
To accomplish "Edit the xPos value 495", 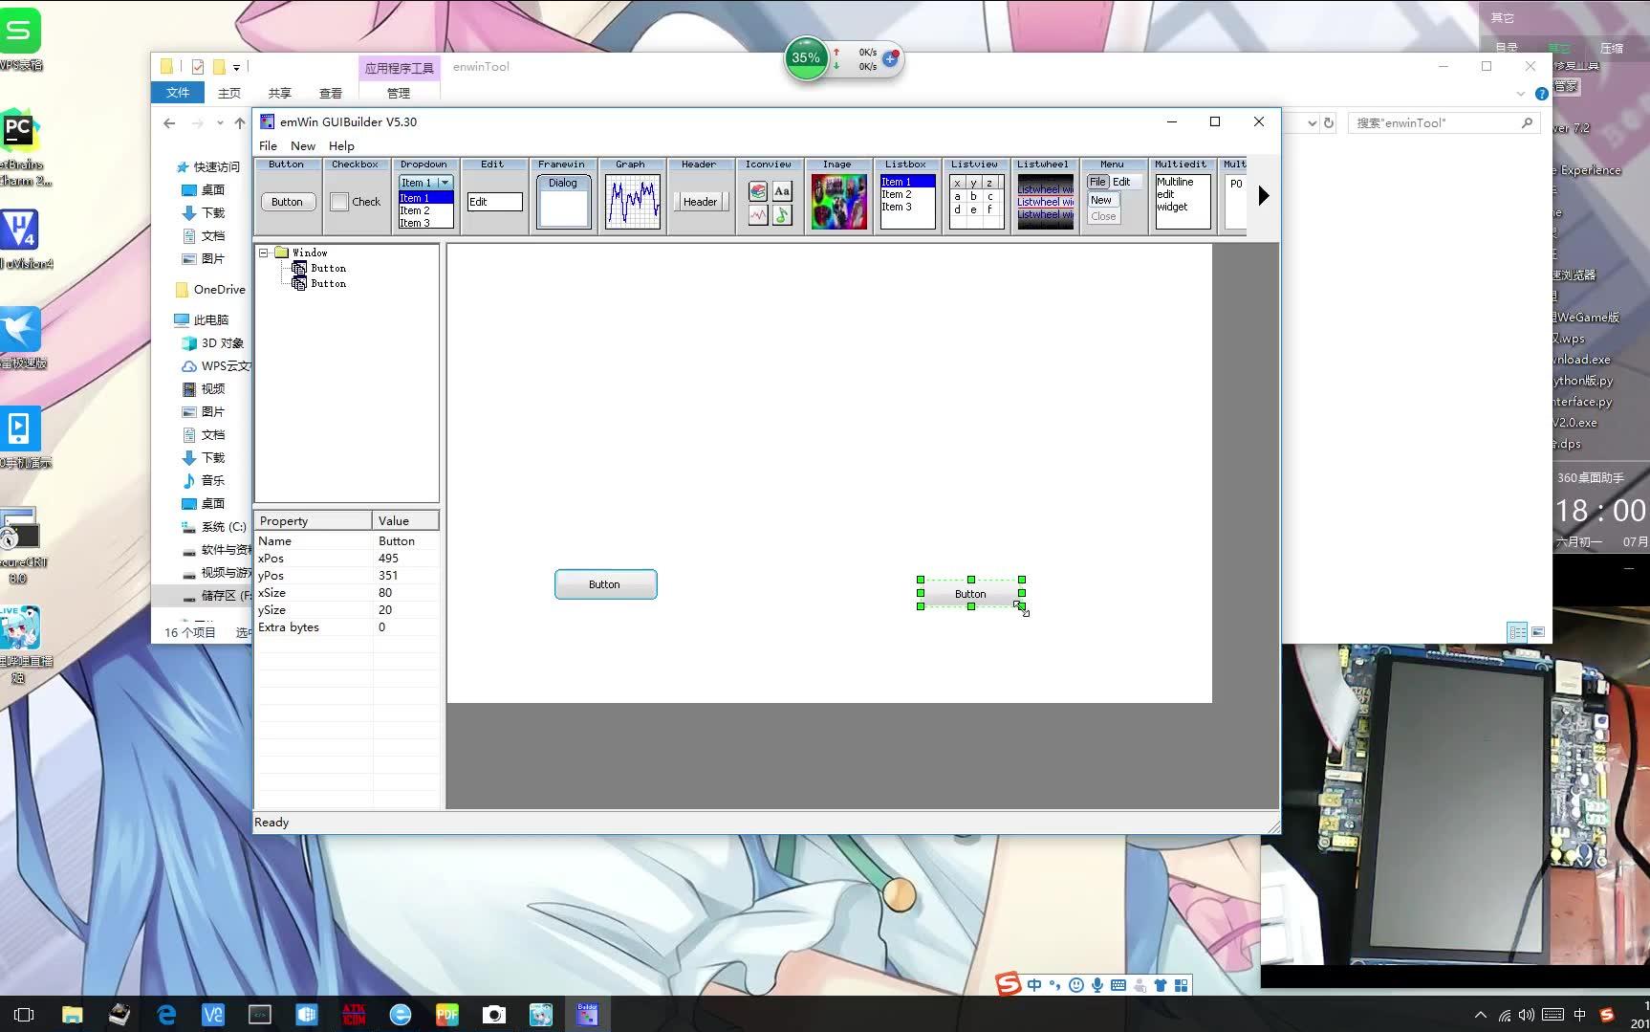I will pyautogui.click(x=406, y=559).
